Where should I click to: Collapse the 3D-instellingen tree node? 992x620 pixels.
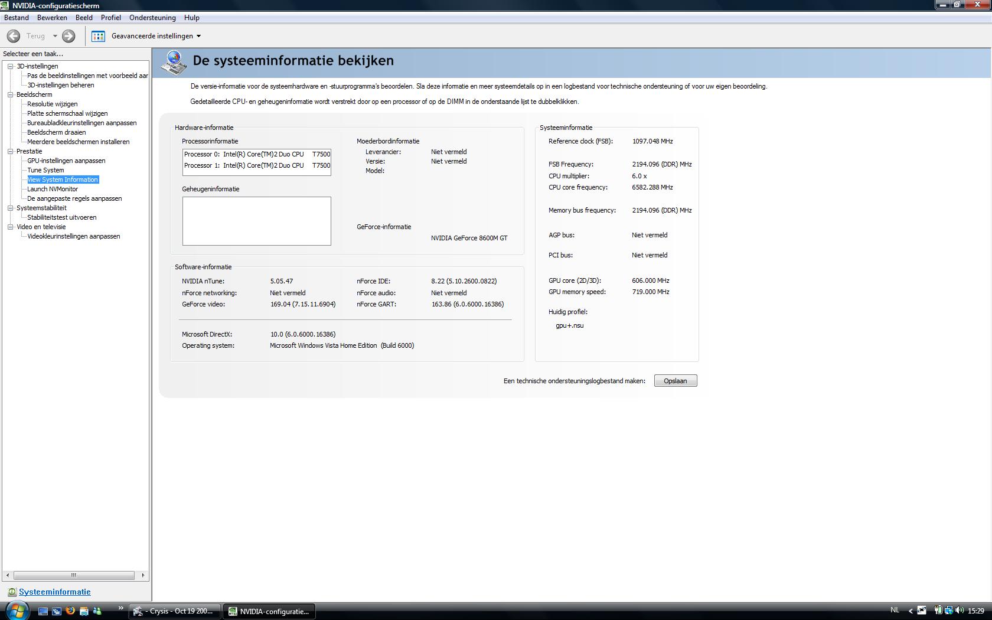click(10, 66)
